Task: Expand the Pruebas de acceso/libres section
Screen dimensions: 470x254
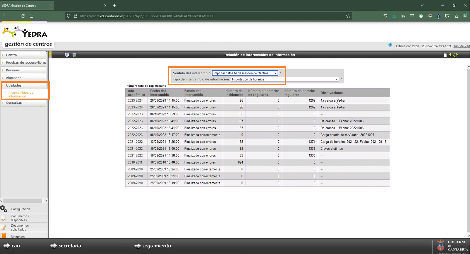Action: pyautogui.click(x=24, y=63)
